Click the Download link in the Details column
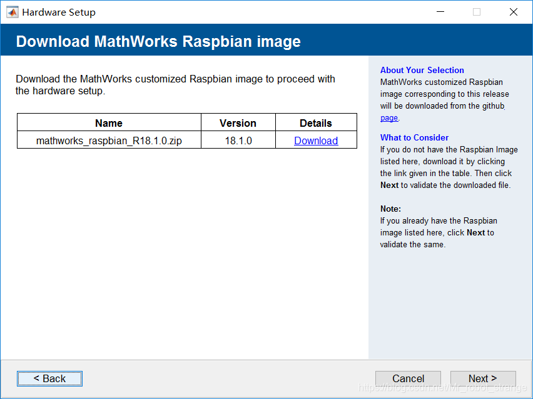The width and height of the screenshot is (533, 399). (x=316, y=140)
